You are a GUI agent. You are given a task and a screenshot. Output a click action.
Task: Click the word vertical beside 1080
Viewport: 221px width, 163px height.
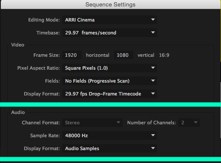146,55
